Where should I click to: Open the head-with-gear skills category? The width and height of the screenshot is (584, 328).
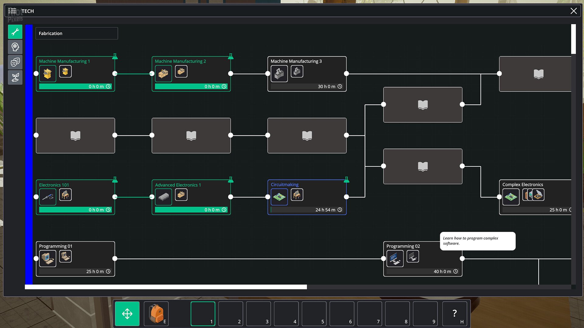point(15,47)
